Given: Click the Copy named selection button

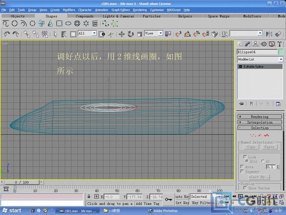Looking at the screenshot, I should click(x=251, y=147).
